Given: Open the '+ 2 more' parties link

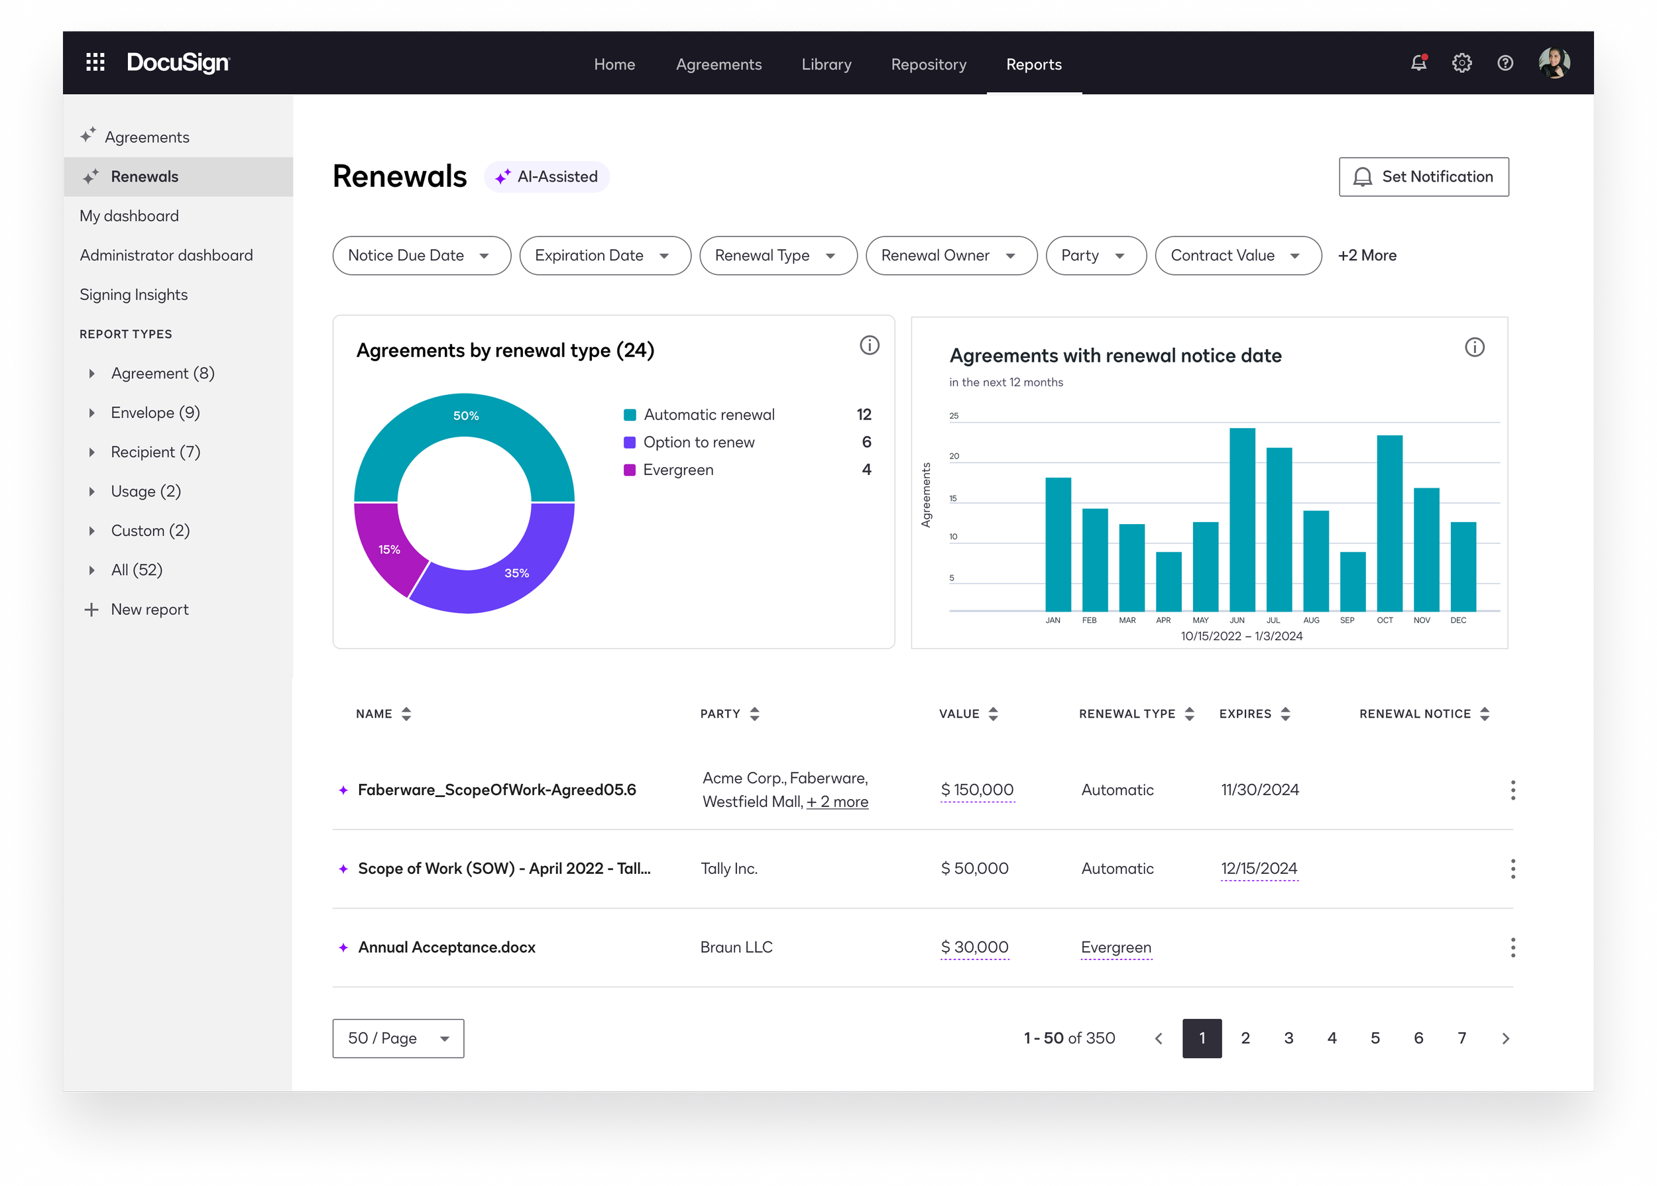Looking at the screenshot, I should 837,802.
